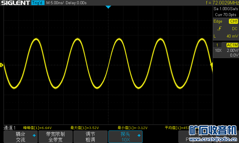Click the SIGLENT logo
Viewport: 239px width, 143px height.
pyautogui.click(x=16, y=3)
